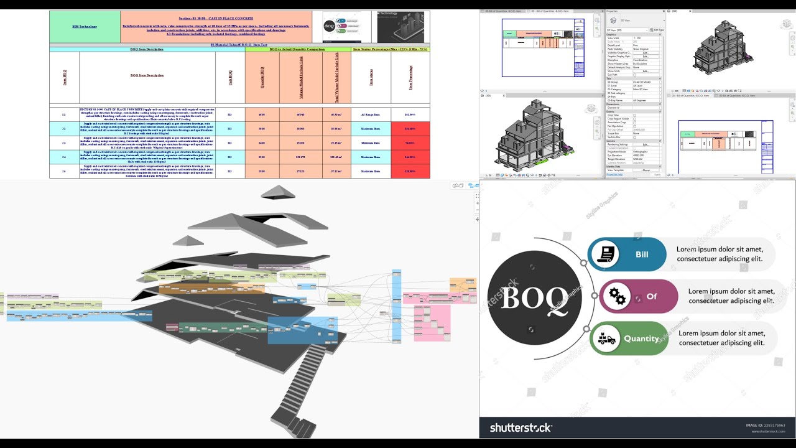Click Dynamo's zoom-to-fit icon
Viewport: 796px width, 448px height.
478,195
